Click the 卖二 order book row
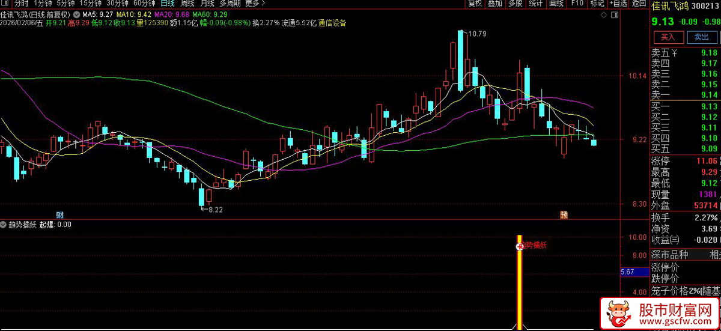This screenshot has height=331, width=721. coord(686,84)
